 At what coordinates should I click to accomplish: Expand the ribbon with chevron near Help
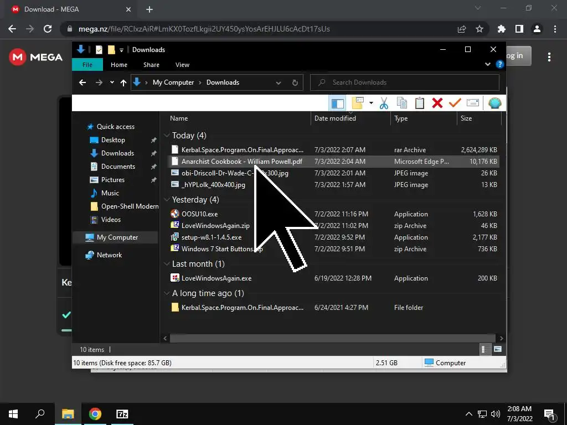click(x=487, y=64)
